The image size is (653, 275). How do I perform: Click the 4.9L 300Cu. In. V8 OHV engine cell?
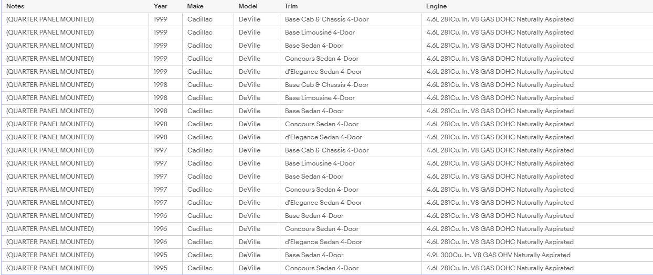point(537,255)
